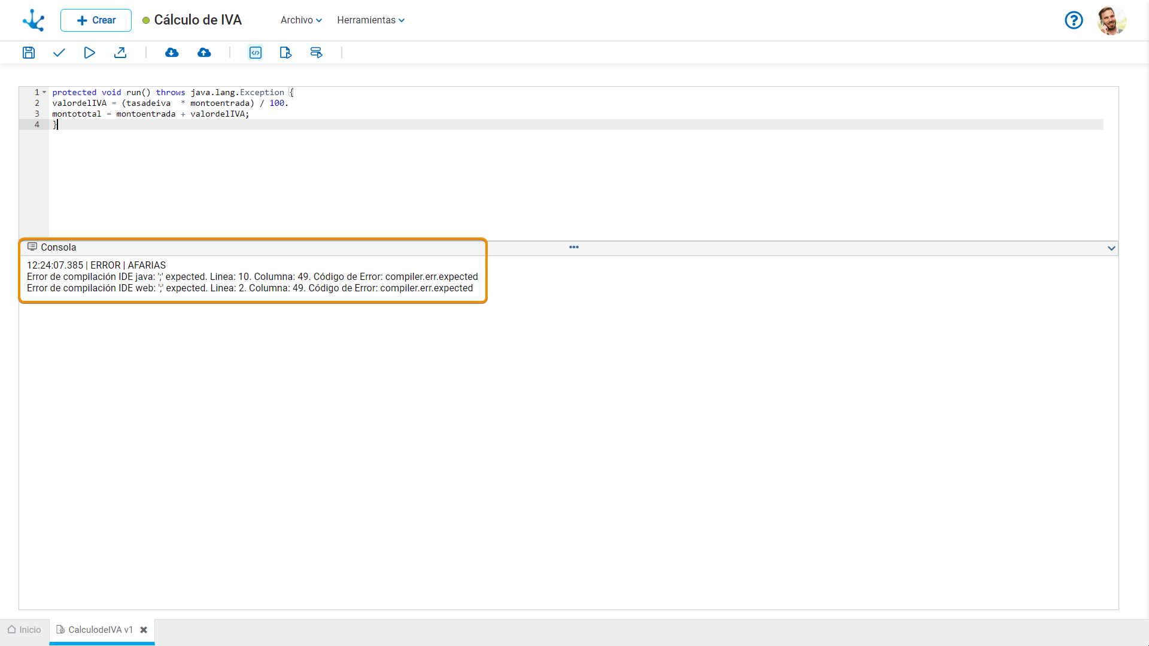
Task: Switch to the Inicio tab
Action: (x=25, y=630)
